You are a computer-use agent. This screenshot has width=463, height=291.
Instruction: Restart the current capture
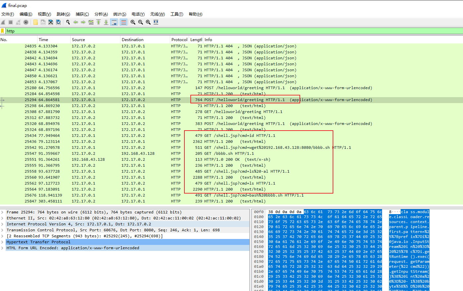coord(18,22)
